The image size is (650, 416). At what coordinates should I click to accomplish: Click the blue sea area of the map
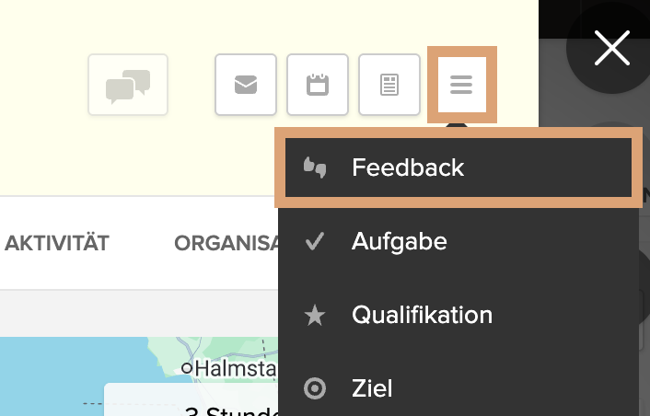click(x=55, y=377)
